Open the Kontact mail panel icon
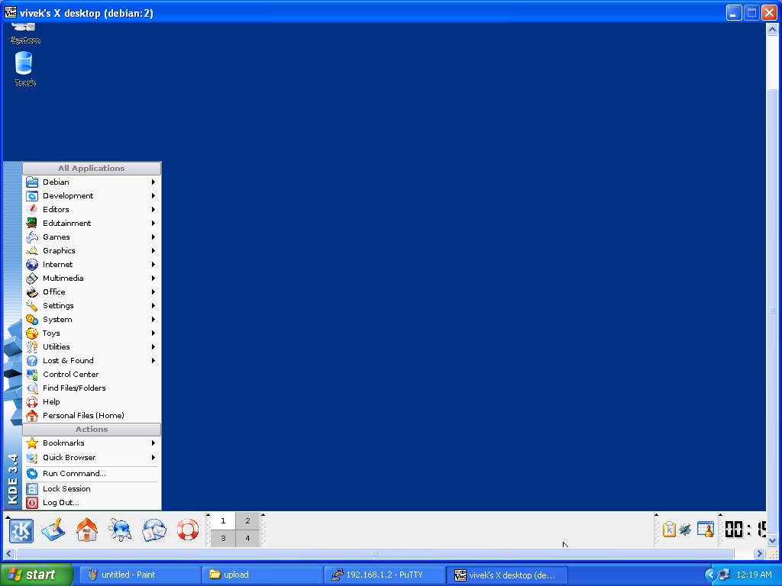 point(154,530)
